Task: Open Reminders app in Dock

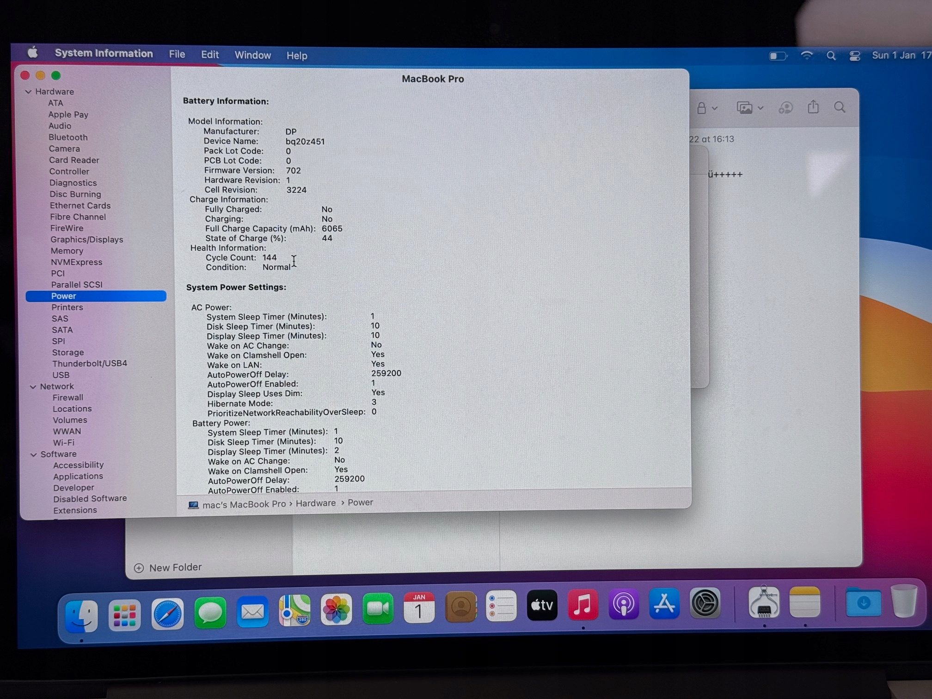Action: click(x=501, y=606)
